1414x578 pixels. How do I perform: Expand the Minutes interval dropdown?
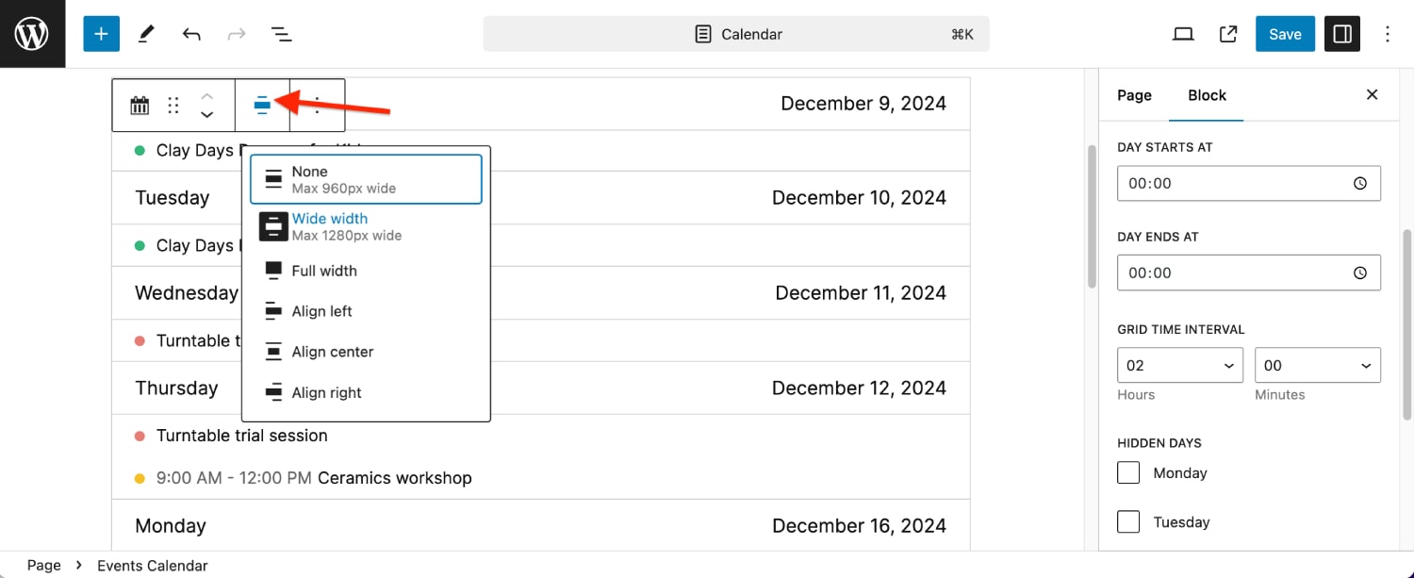point(1318,365)
